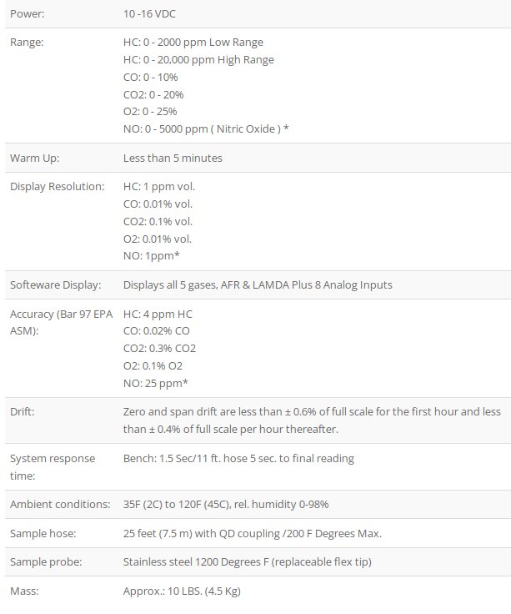The image size is (511, 614).
Task: Click the "NO: 0 - 5000 ppm ( Nitric Oxide ) *" line
Action: click(x=206, y=128)
